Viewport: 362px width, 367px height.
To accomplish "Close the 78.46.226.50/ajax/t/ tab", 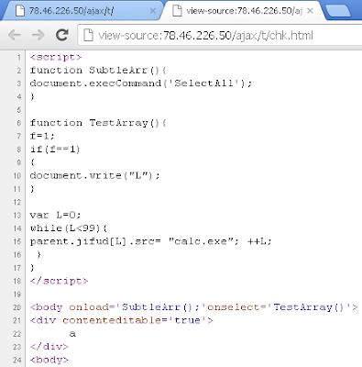I will 153,11.
